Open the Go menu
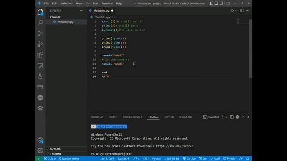Screen dimensions: 287x161 pos(87,4)
